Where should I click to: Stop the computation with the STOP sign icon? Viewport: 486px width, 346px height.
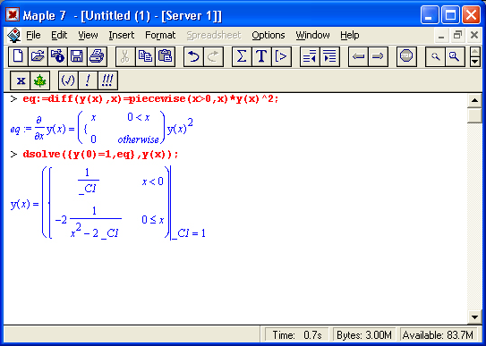[x=406, y=56]
